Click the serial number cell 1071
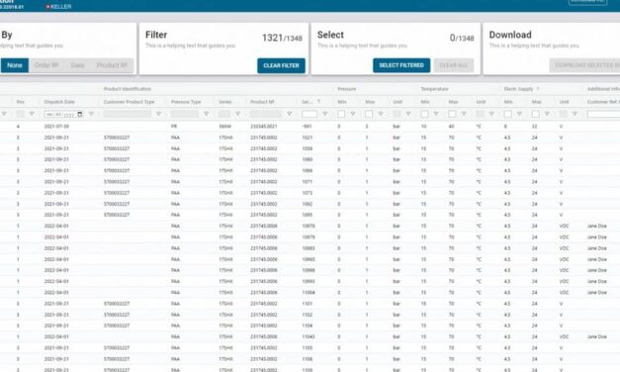This screenshot has height=372, width=620. pos(308,182)
